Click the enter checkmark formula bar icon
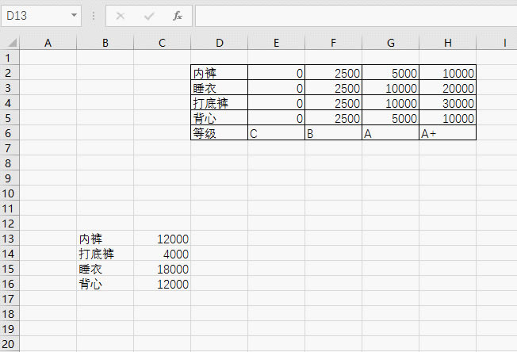Screen dimensions: 517x352 tap(149, 16)
